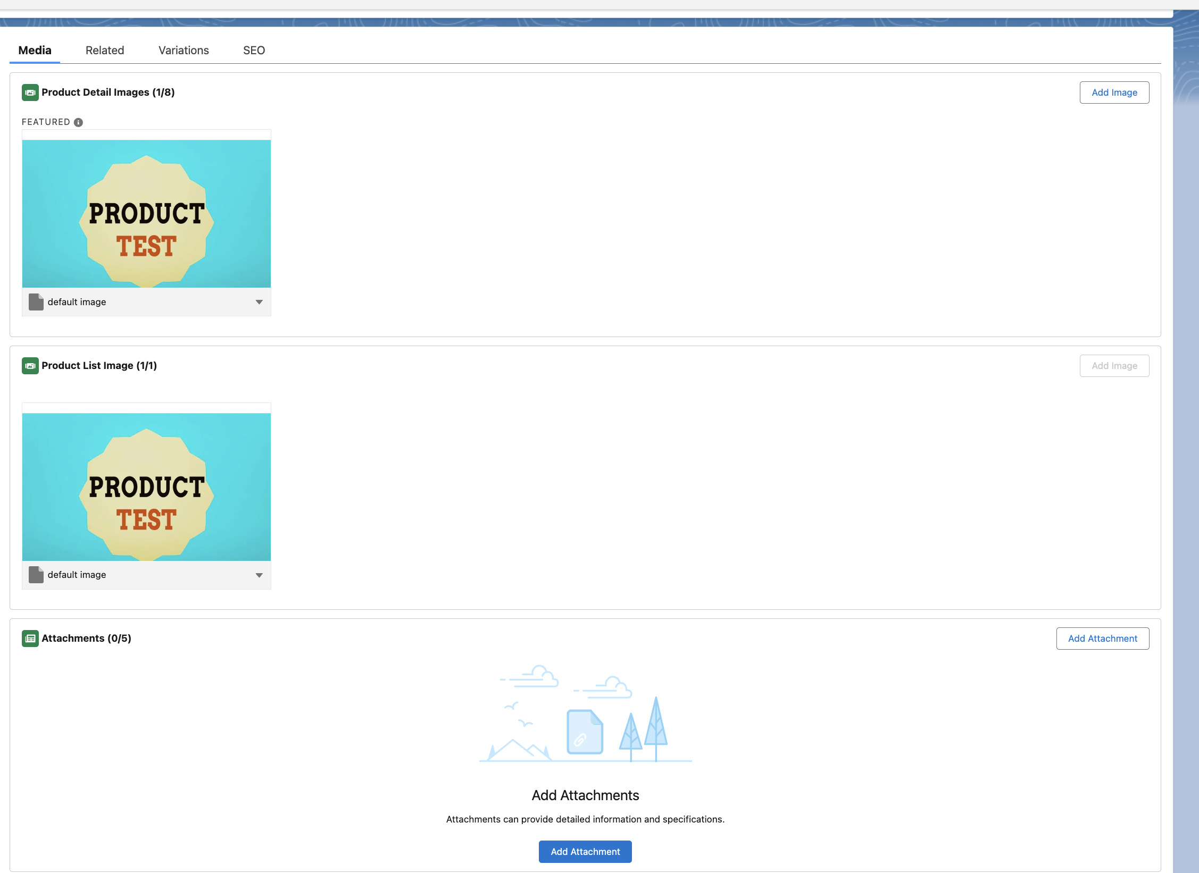This screenshot has width=1199, height=873.
Task: Click the info icon next to FEATURED
Action: [78, 122]
